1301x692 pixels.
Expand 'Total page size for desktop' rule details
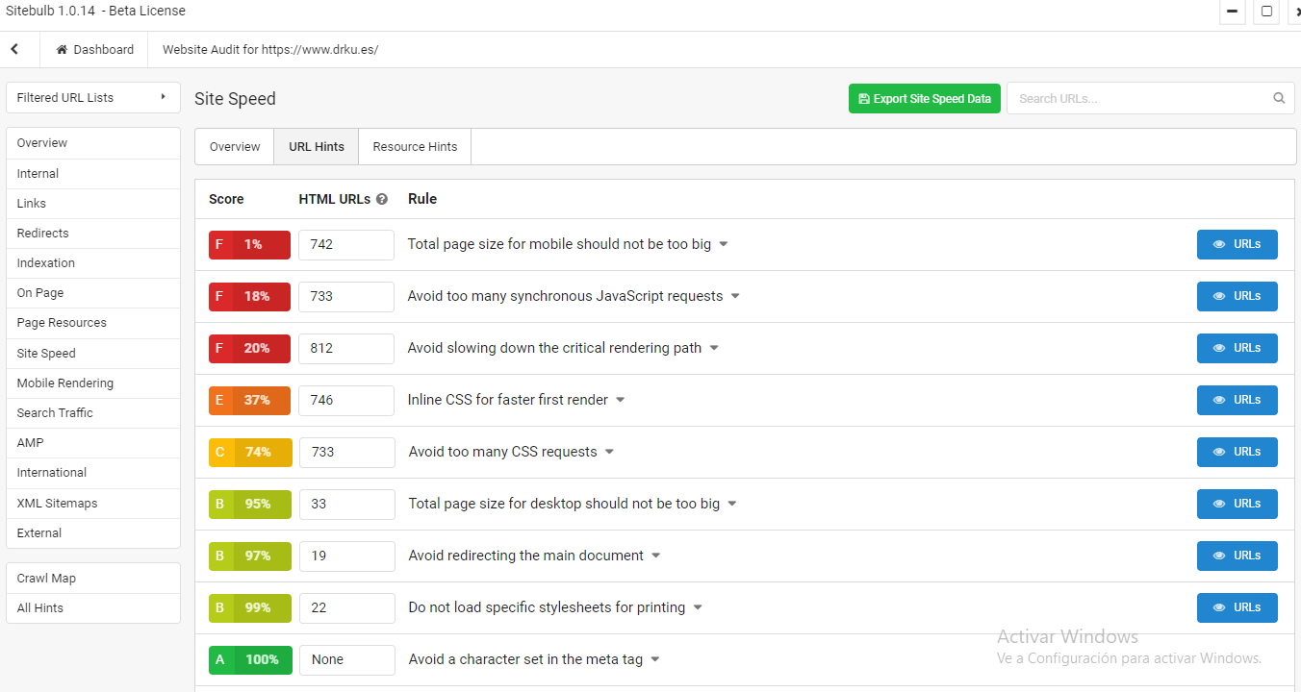(x=732, y=504)
